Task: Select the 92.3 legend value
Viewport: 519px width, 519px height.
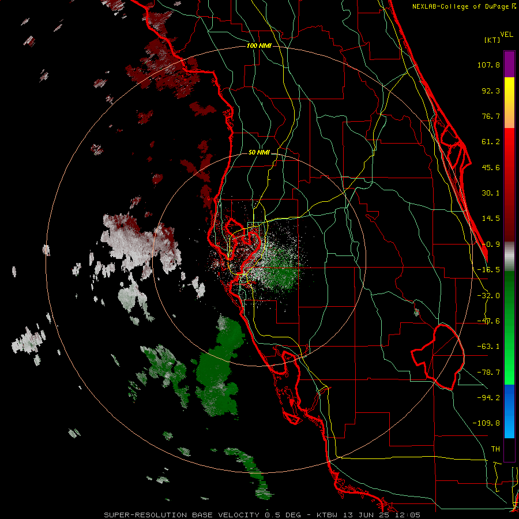Action: point(491,91)
